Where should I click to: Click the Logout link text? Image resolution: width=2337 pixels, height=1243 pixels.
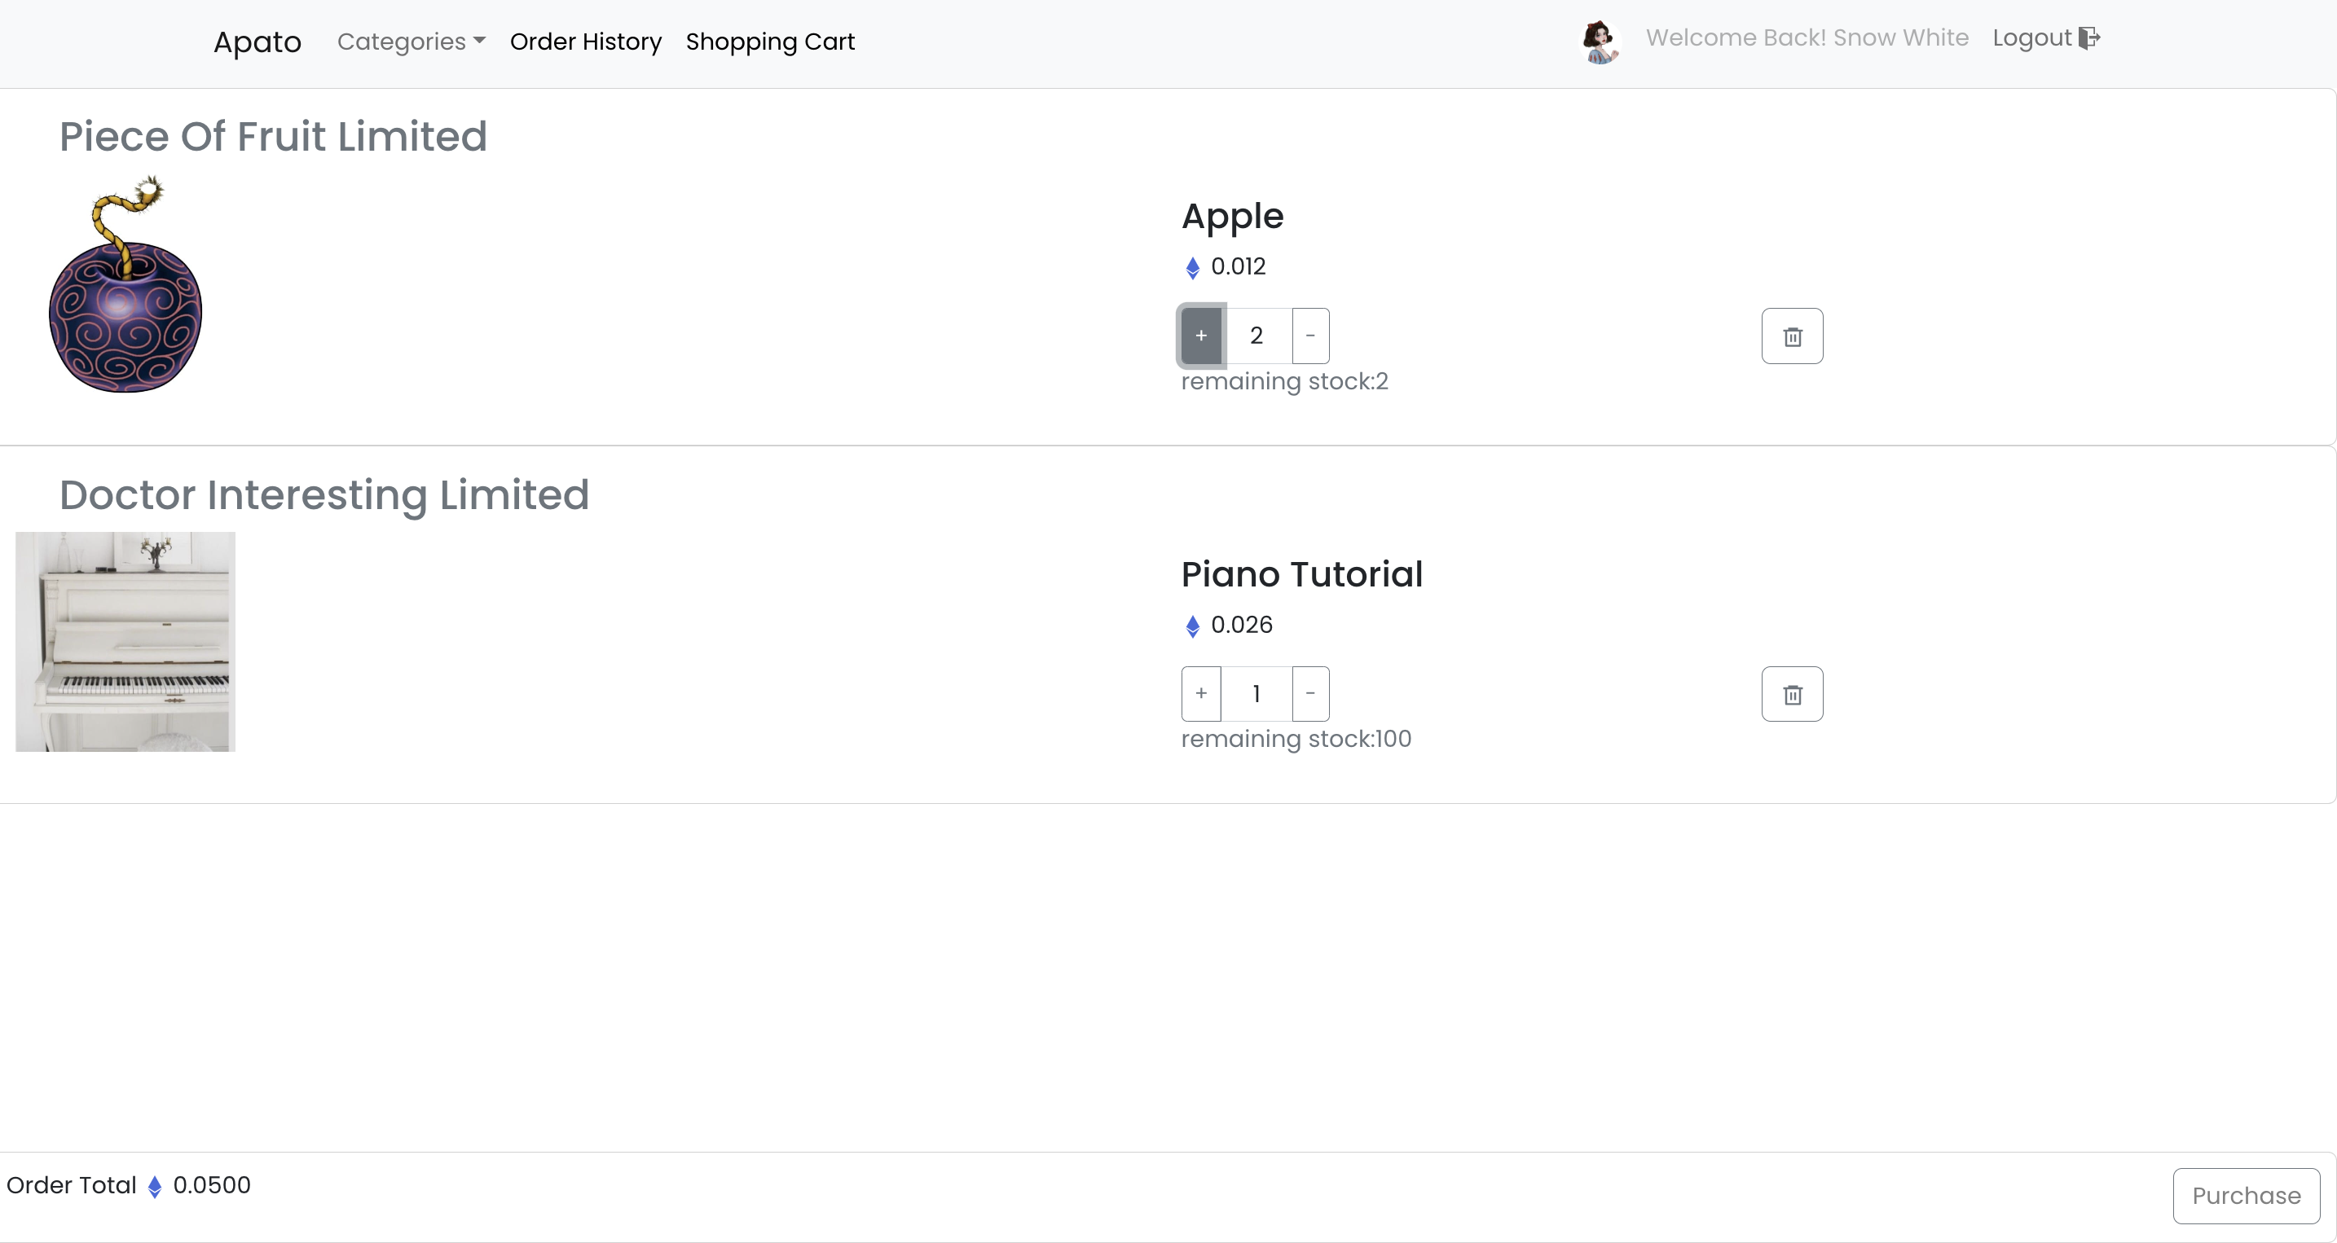coord(2031,38)
